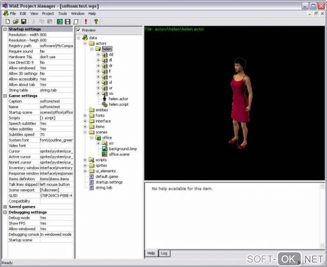The height and width of the screenshot is (267, 327).
Task: Click the Cut scissors toolbar icon
Action: point(34,21)
